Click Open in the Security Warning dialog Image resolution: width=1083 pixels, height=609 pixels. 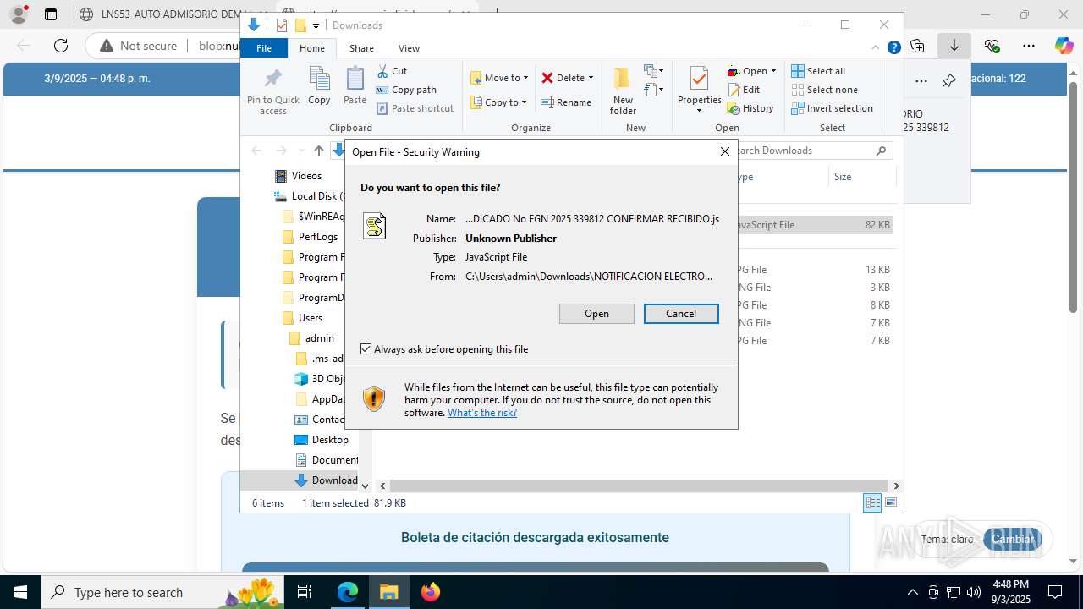click(x=596, y=314)
